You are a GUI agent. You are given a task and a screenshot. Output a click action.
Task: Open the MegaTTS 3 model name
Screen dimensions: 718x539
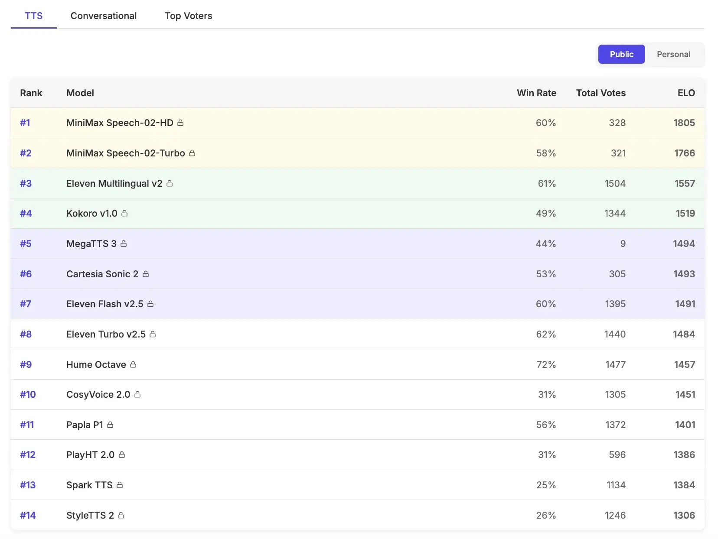click(91, 244)
